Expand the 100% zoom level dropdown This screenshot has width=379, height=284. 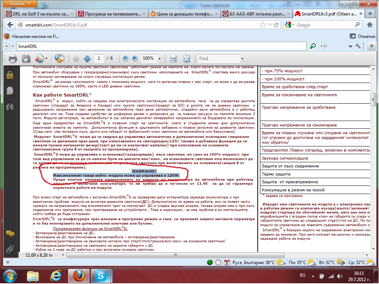(x=160, y=59)
